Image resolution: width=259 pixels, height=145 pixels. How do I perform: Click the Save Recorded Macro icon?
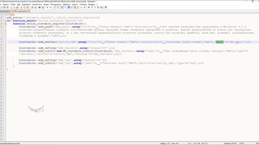click(x=102, y=7)
